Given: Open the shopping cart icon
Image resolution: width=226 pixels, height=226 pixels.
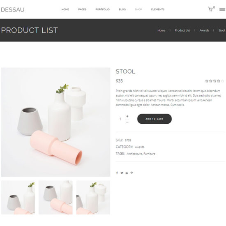Looking at the screenshot, I should pyautogui.click(x=210, y=9).
